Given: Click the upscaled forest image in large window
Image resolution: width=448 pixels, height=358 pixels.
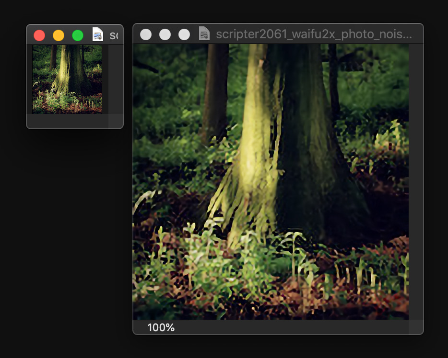Looking at the screenshot, I should click(271, 182).
